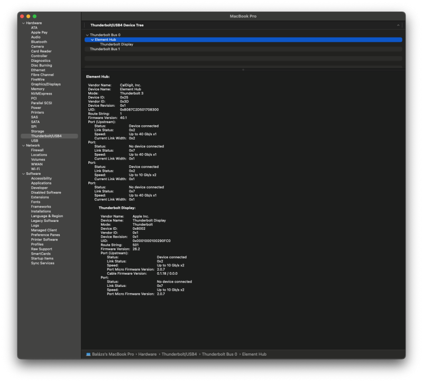Open Preference Panes section
423x382 pixels.
coord(45,235)
